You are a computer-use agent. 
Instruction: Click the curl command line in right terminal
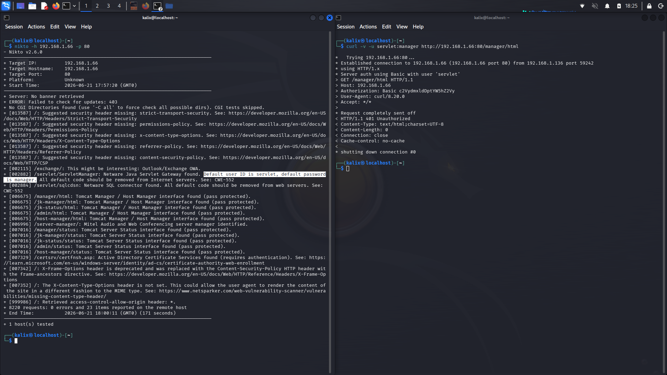[432, 47]
